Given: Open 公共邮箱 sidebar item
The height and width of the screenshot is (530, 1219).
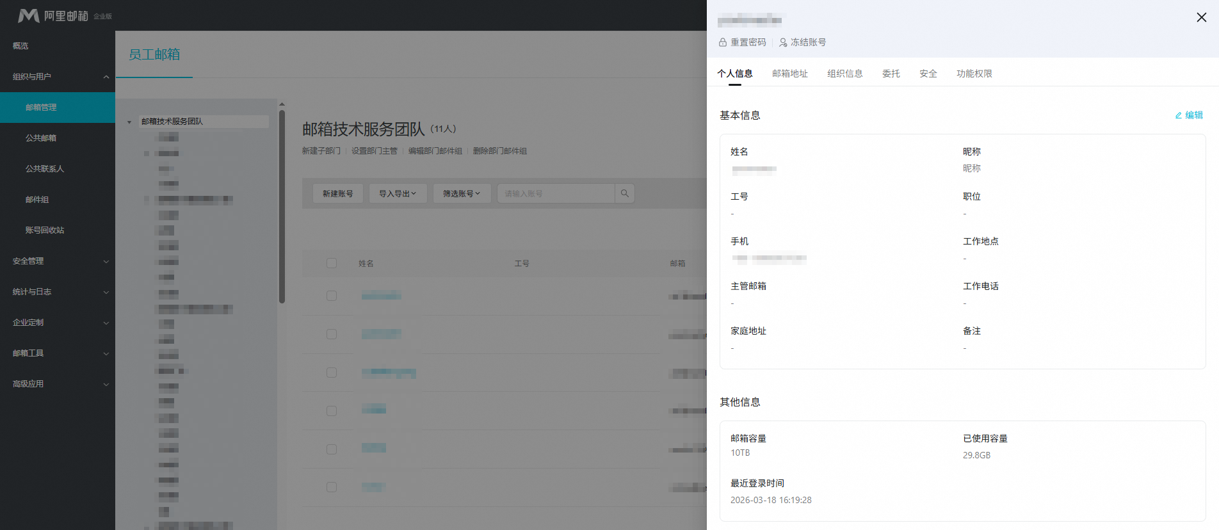Looking at the screenshot, I should click(58, 138).
